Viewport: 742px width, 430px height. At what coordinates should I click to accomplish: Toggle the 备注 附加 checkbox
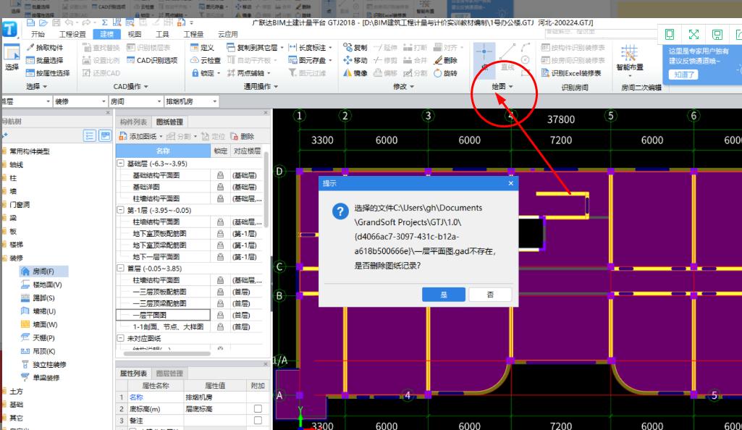[258, 420]
